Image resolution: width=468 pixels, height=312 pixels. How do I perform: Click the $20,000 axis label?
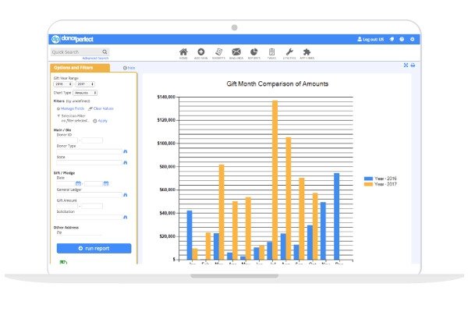pos(168,236)
